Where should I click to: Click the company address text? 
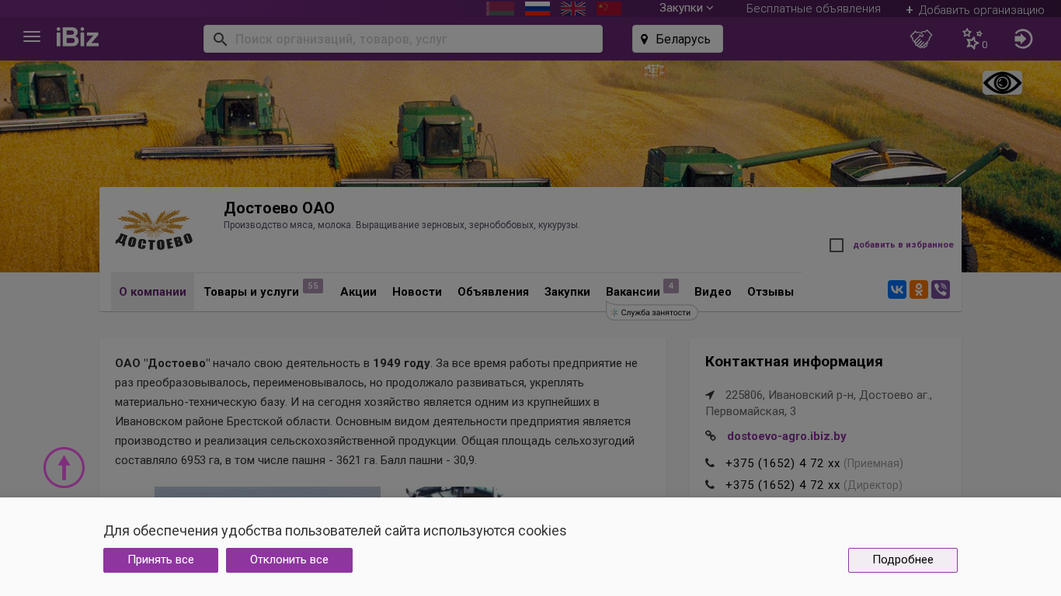tap(819, 403)
